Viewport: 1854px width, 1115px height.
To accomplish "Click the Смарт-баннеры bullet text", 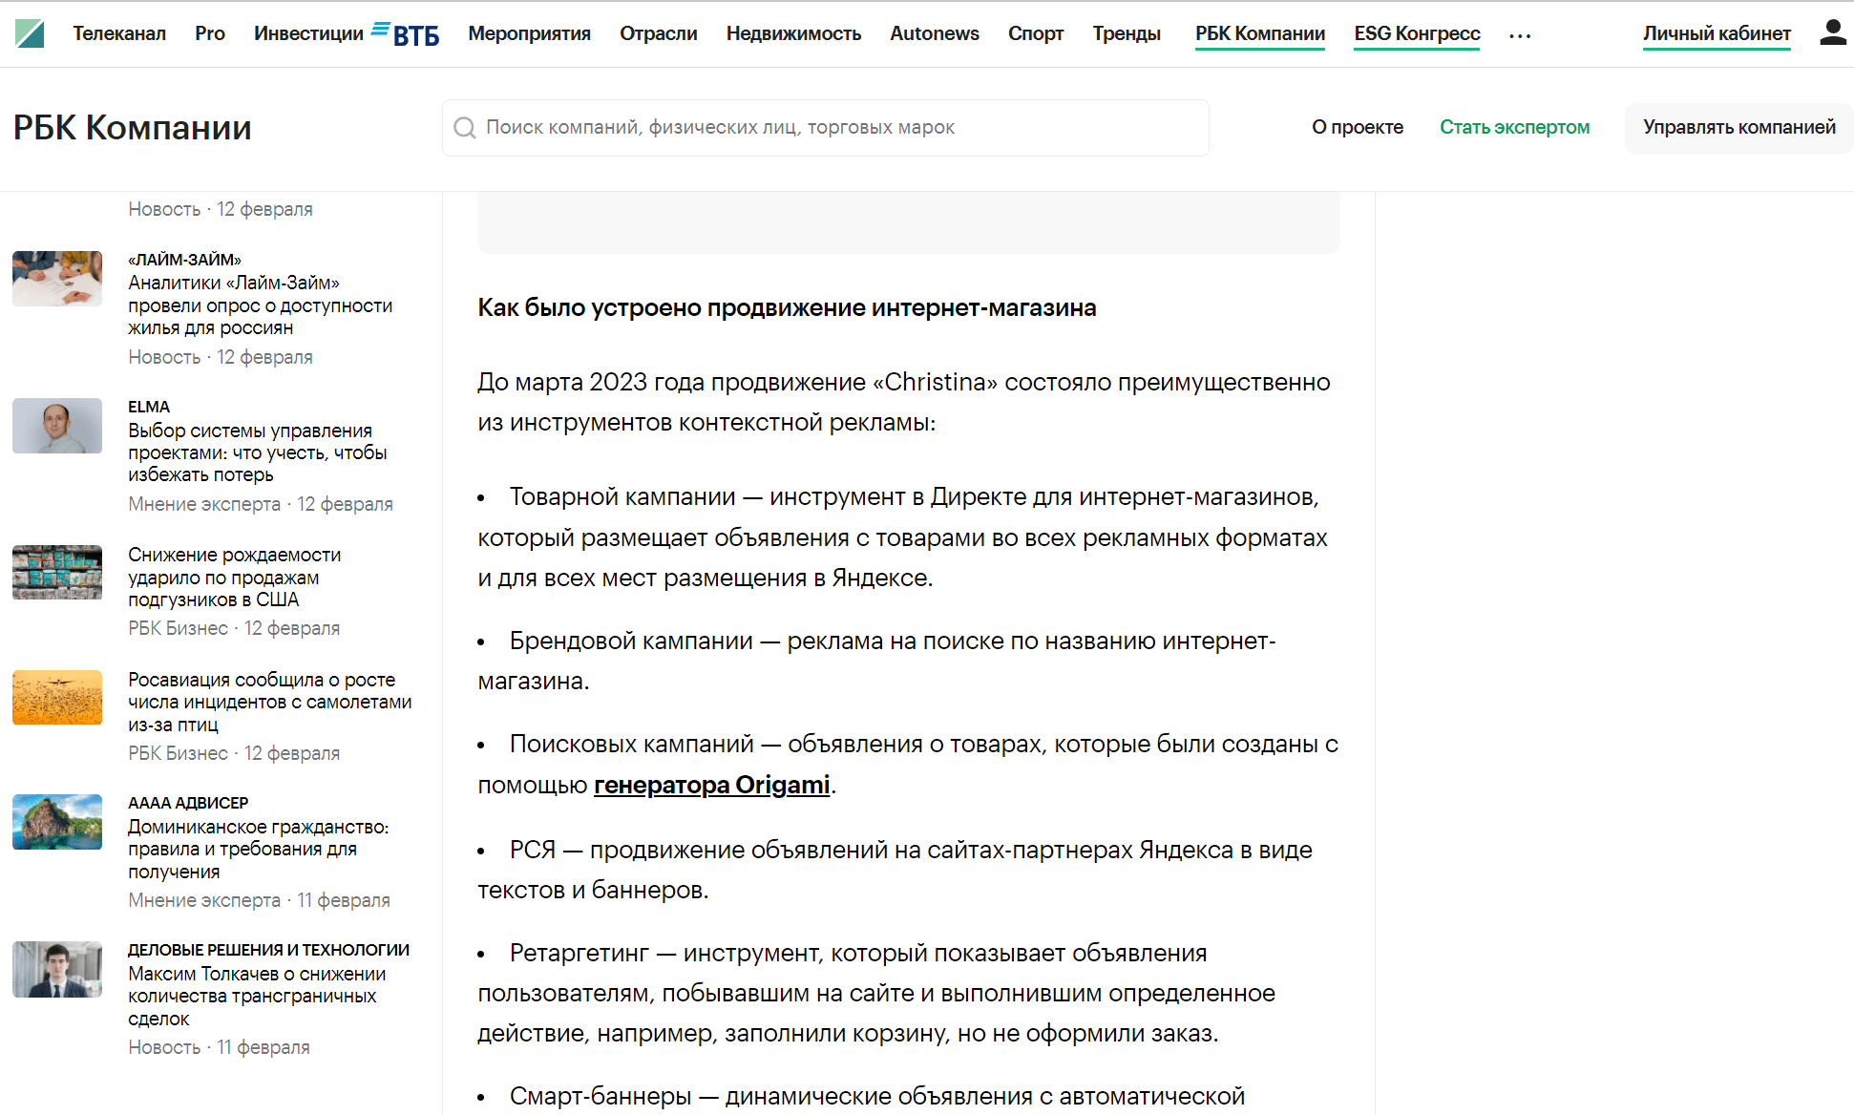I will 876,1096.
